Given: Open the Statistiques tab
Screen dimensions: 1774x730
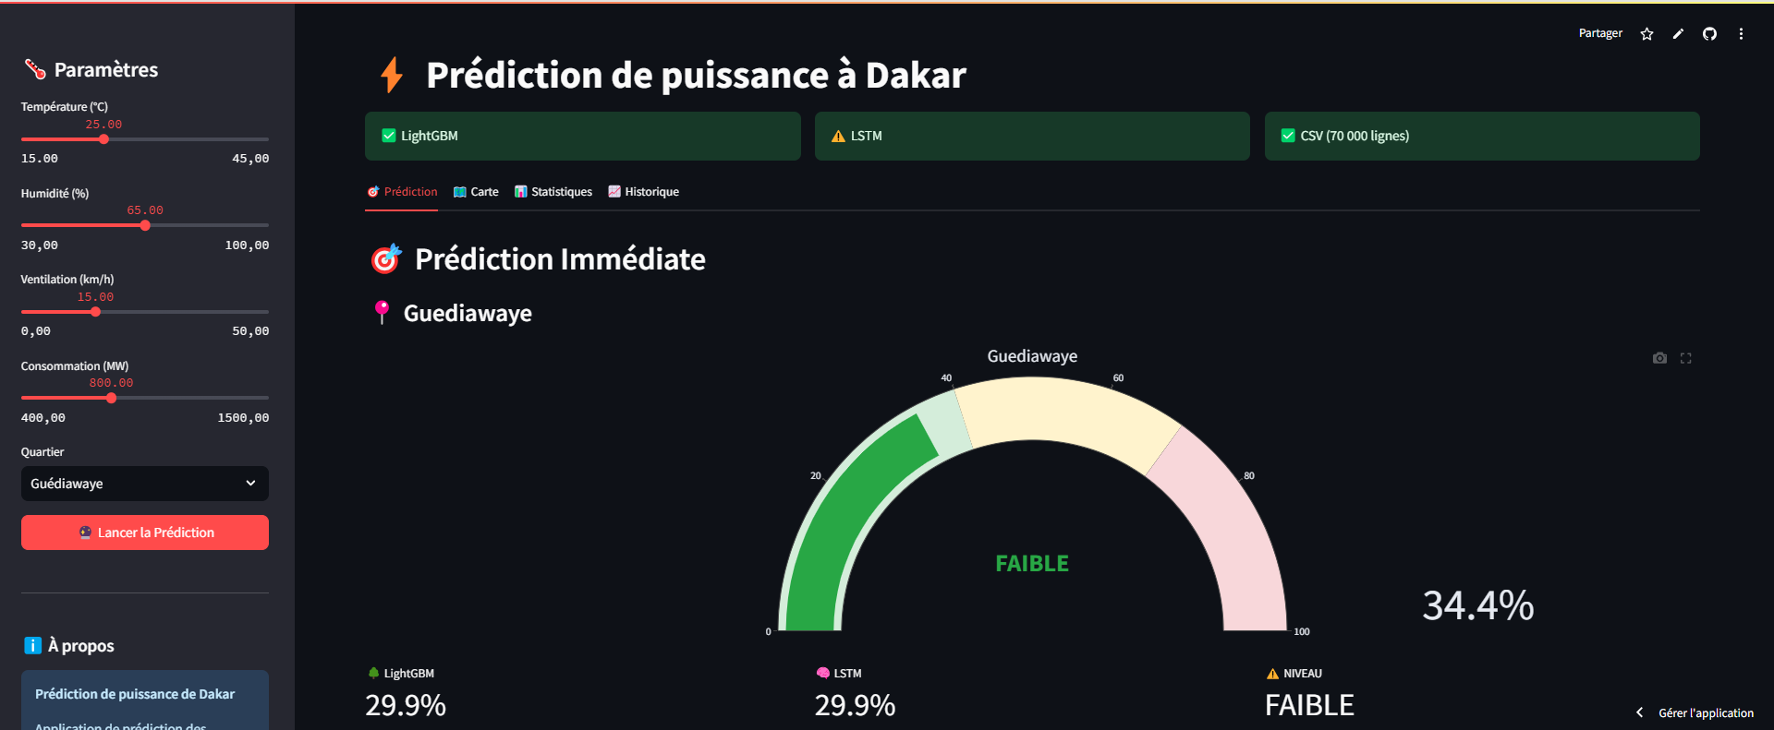Looking at the screenshot, I should (553, 191).
